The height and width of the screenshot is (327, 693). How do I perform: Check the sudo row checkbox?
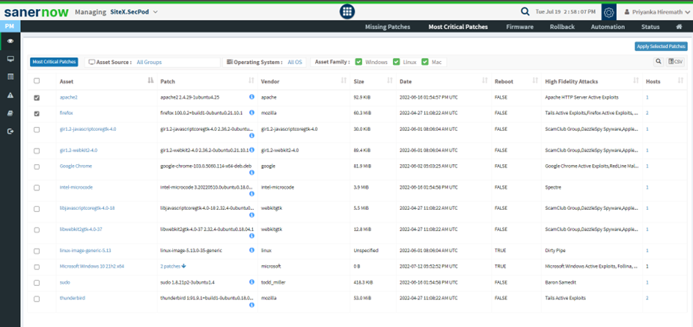(x=37, y=283)
